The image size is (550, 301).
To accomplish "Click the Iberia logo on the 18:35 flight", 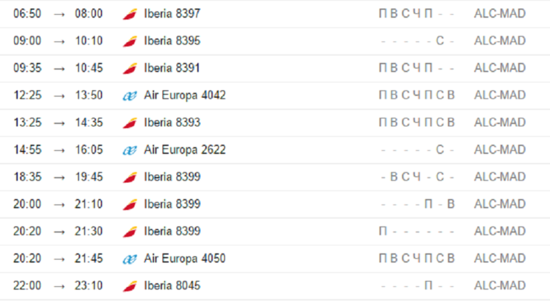I will coord(129,177).
